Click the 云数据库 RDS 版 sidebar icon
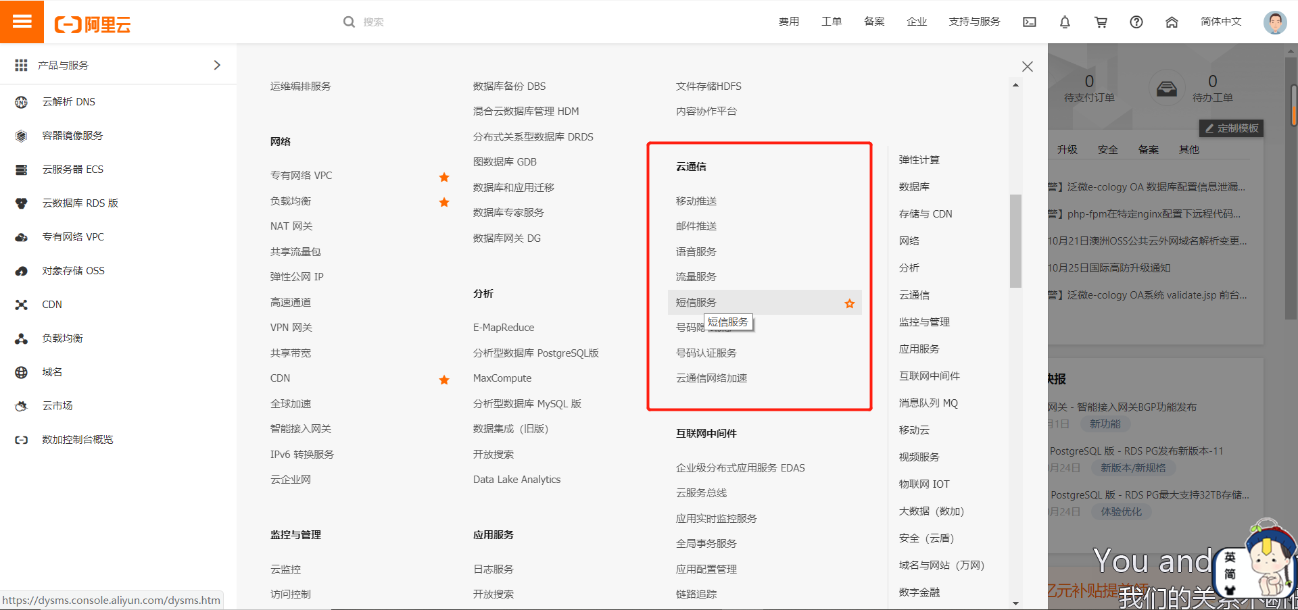The width and height of the screenshot is (1298, 610). pos(21,203)
